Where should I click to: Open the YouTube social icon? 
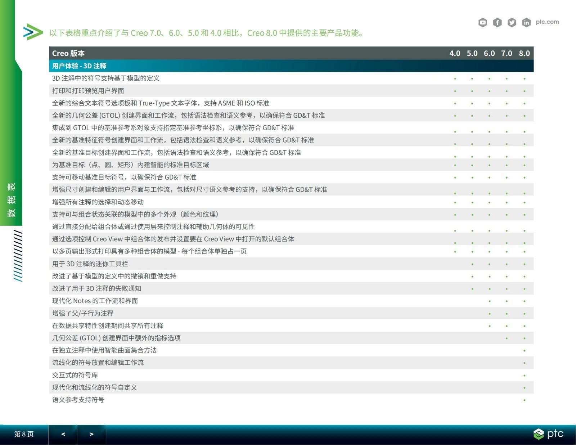pyautogui.click(x=483, y=23)
